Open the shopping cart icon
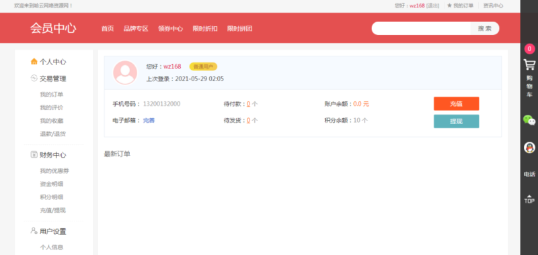 [x=529, y=64]
